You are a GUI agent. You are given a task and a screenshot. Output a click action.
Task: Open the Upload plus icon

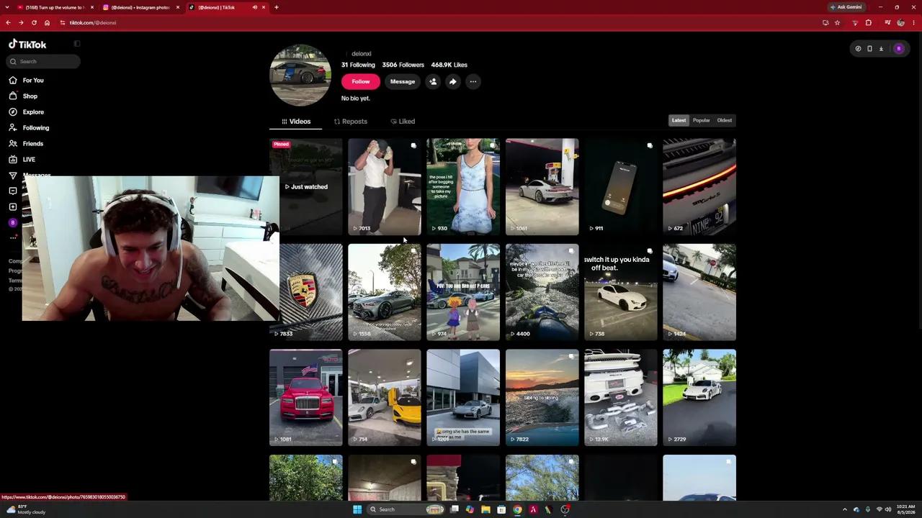pyautogui.click(x=13, y=206)
